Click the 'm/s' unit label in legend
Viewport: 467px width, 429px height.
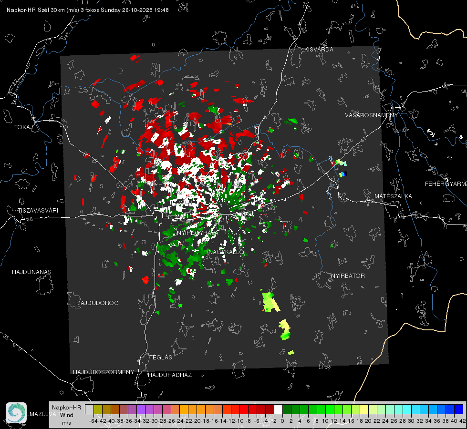66,423
